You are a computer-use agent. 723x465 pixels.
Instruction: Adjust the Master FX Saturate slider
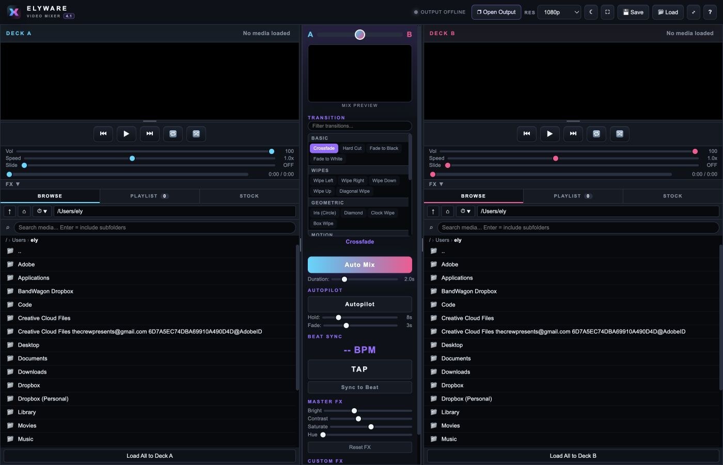371,427
